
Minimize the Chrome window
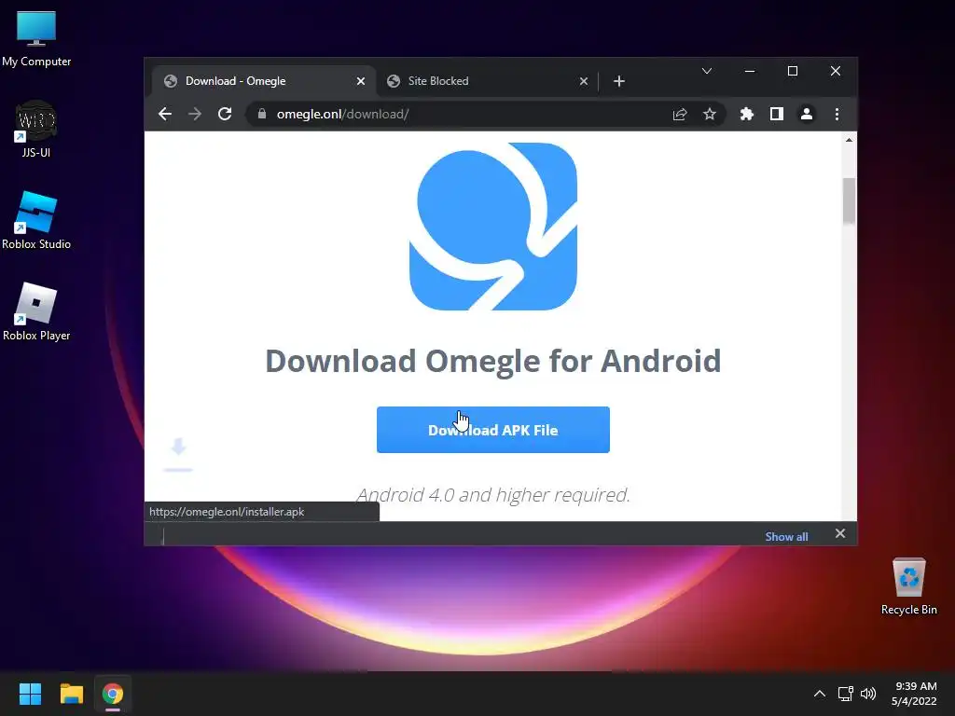click(750, 71)
